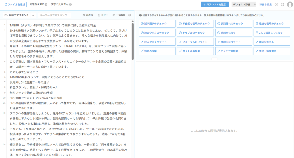Screen dimensions: 294x158
Task: Click line 10 text SNS運用でつまずく3つの悩みとAIの役割
Action: pos(36,98)
